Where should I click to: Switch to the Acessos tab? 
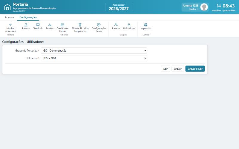[x=10, y=17]
